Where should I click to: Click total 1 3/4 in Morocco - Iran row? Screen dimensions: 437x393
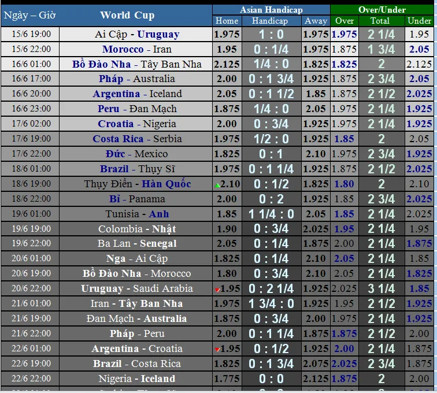click(x=382, y=50)
